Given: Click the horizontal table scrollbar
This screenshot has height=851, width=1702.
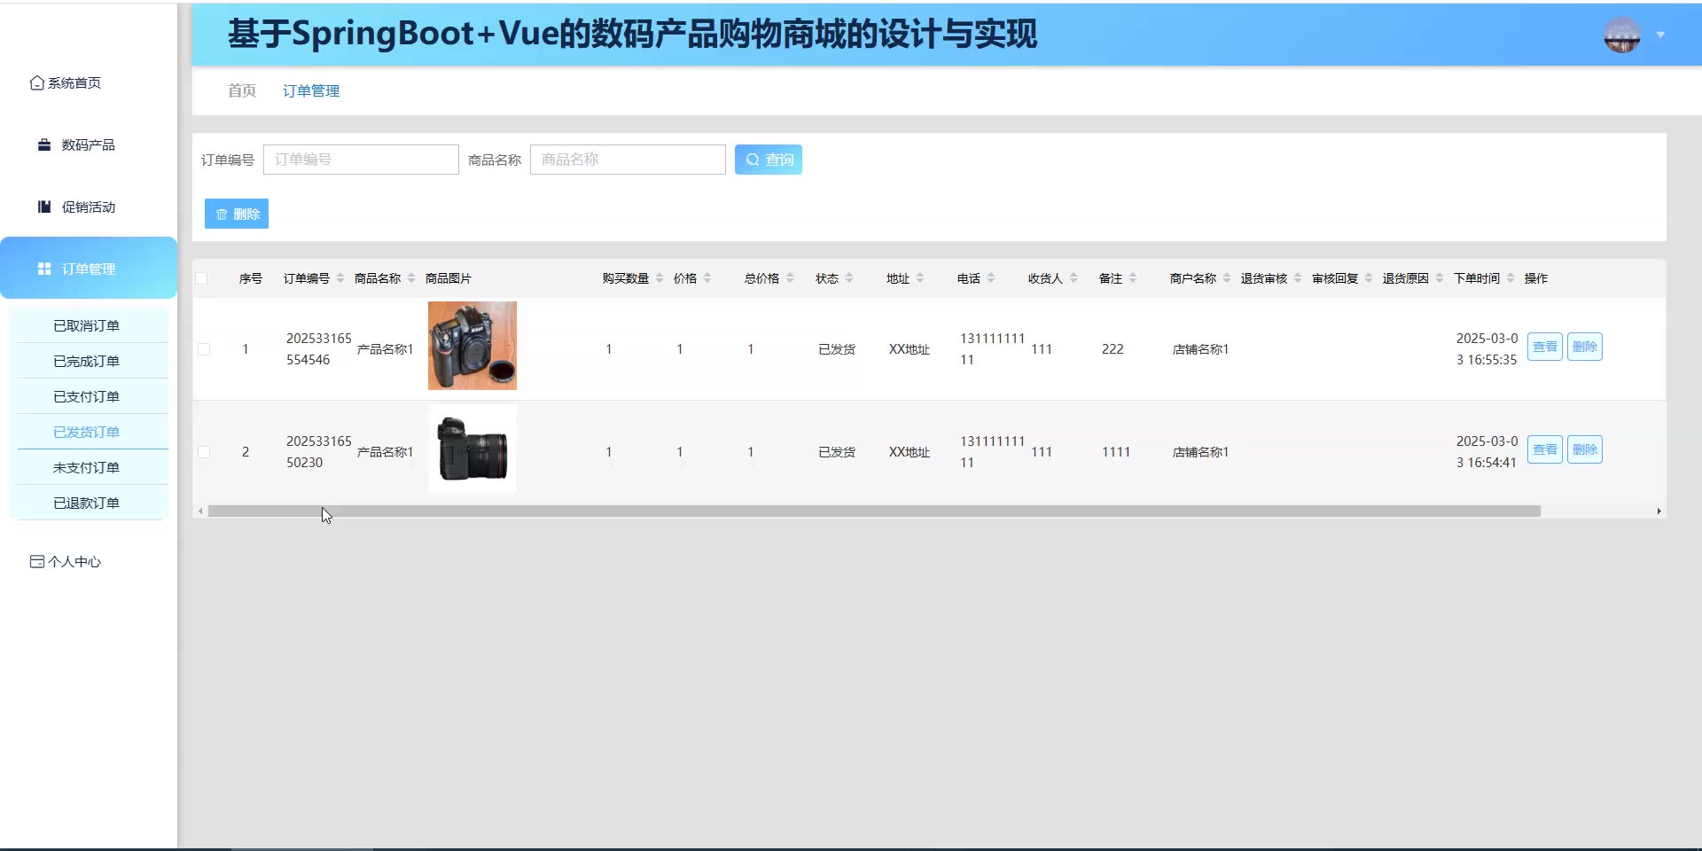Looking at the screenshot, I should tap(873, 511).
